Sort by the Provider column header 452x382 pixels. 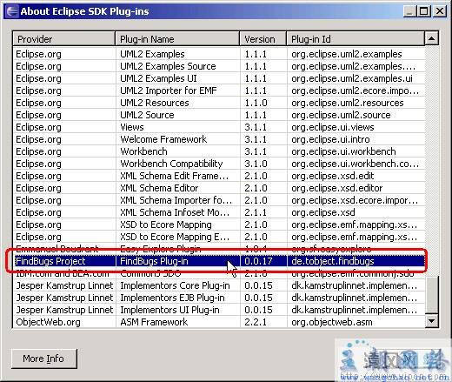coord(63,39)
